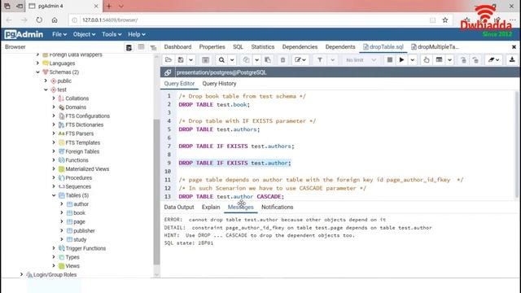Screen dimensions: 521x293
Task: Open the dropMultipleTa... tab
Action: (x=435, y=47)
